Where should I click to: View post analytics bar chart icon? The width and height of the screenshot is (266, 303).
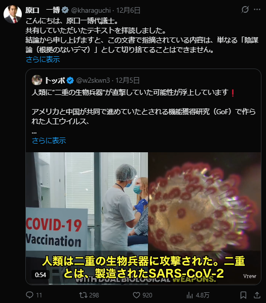click(189, 295)
